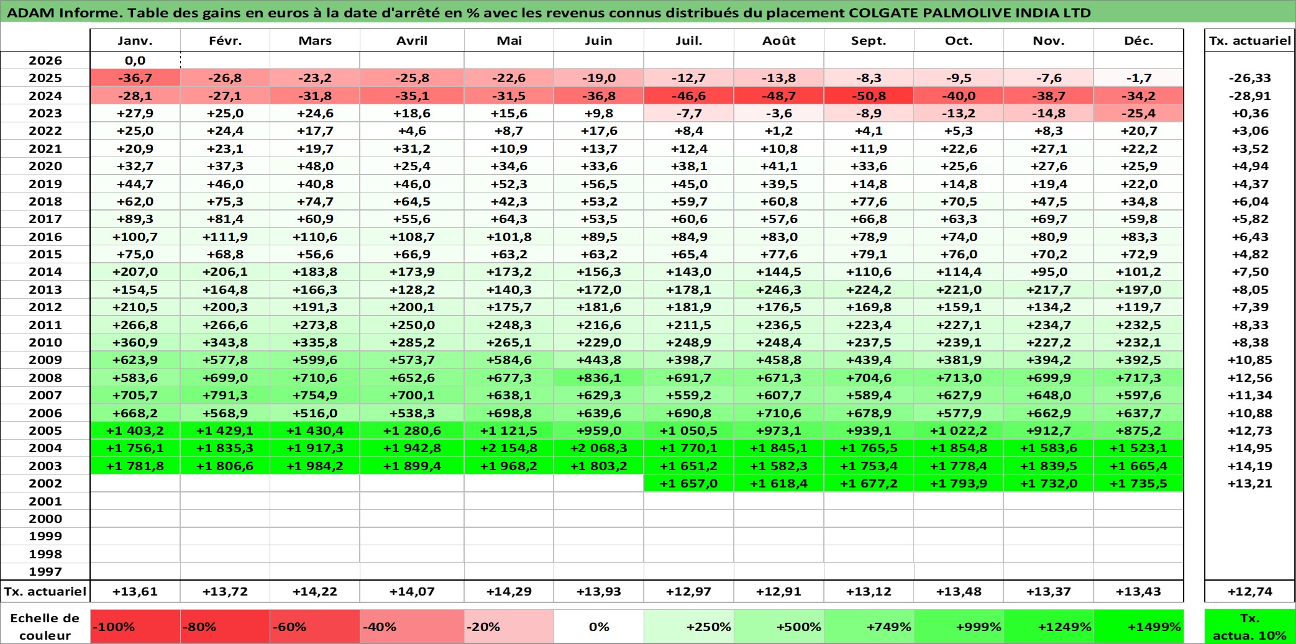Click the +14,95 actuarial rate for 2004
The image size is (1296, 644).
click(1250, 448)
